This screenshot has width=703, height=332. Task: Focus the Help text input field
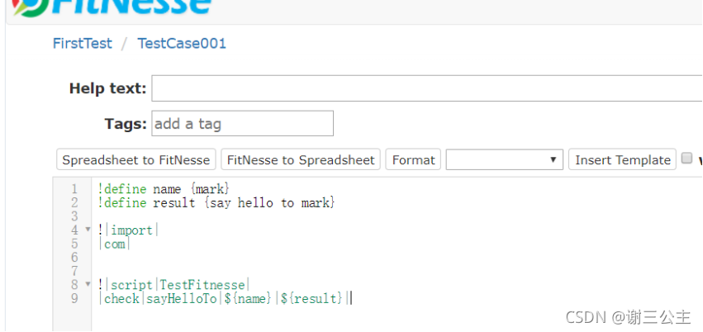point(427,88)
